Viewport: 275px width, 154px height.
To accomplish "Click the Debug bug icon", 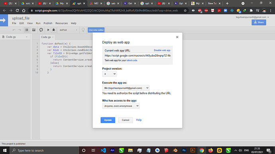I will [x=54, y=30].
